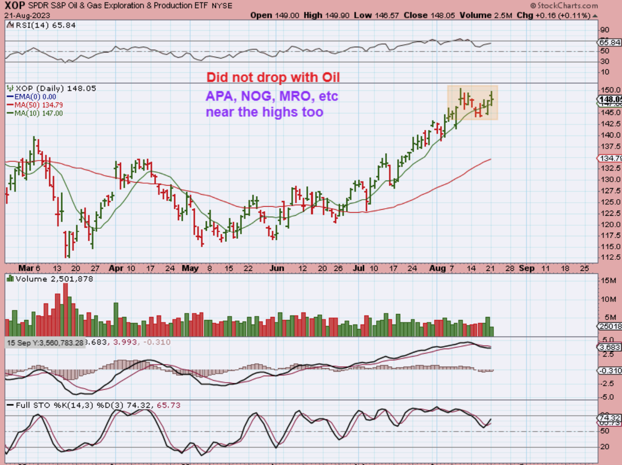Viewport: 622px width, 465px height.
Task: Click the MA(50) 134.79 legend entry
Action: point(34,105)
